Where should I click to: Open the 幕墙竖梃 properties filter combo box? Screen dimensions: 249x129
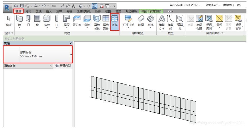[x=28, y=66]
